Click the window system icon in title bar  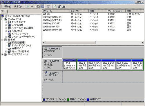click(2, 2)
